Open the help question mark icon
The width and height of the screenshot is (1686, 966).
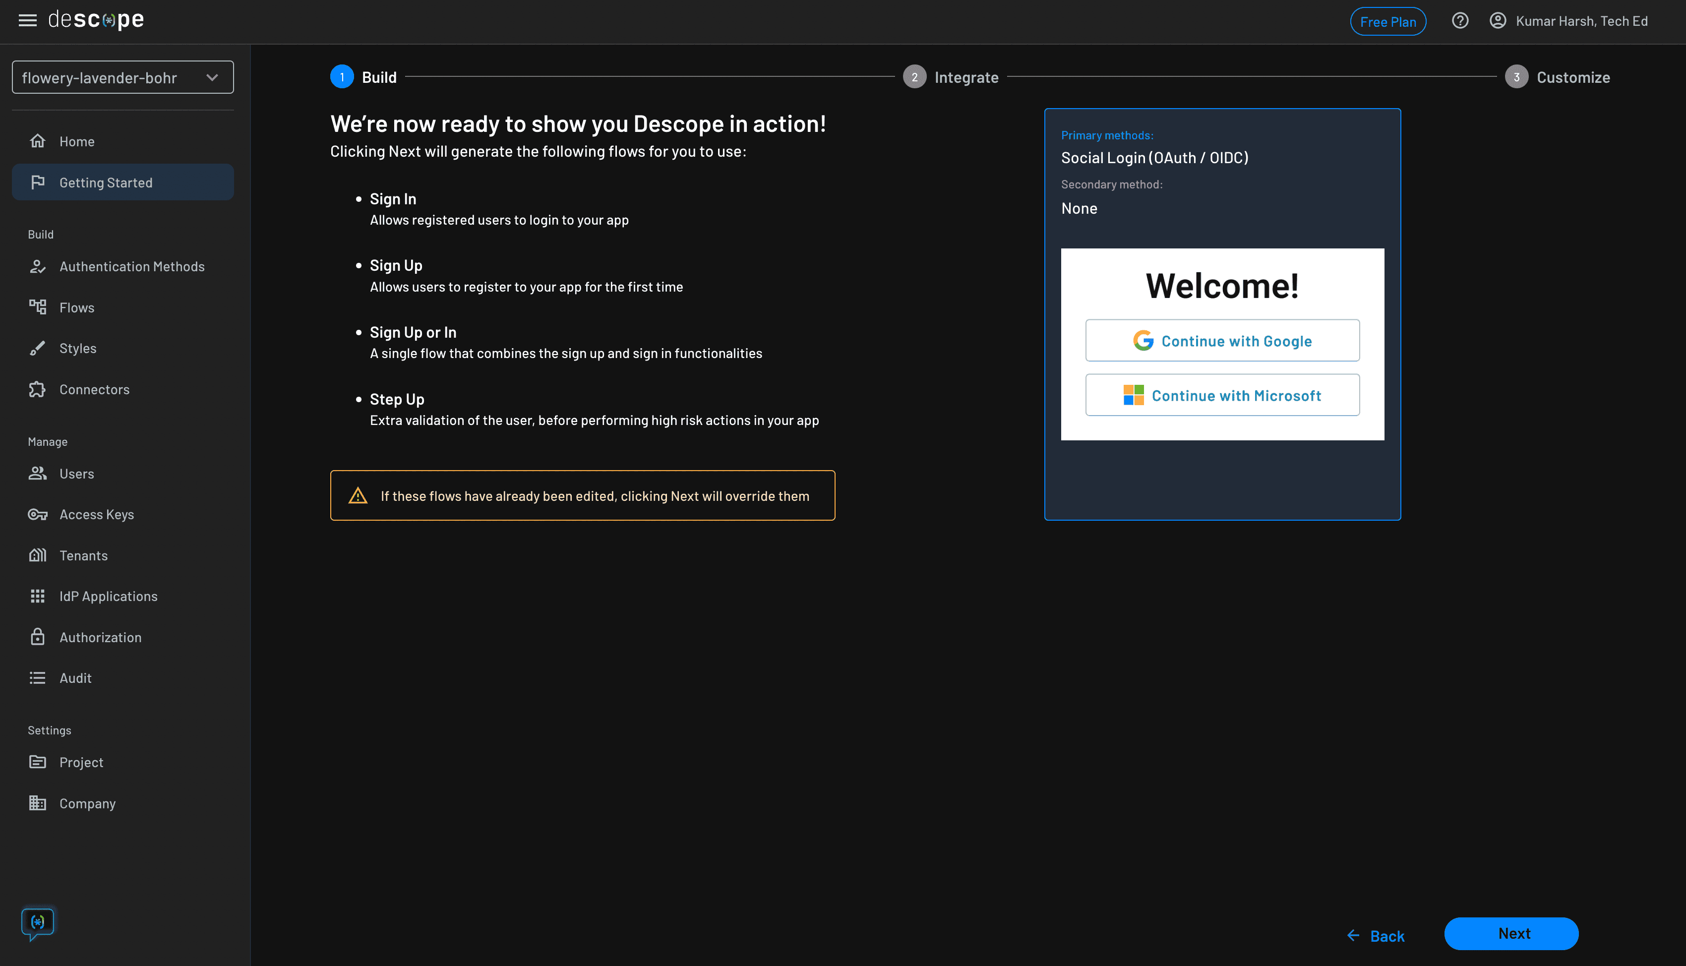[1460, 20]
